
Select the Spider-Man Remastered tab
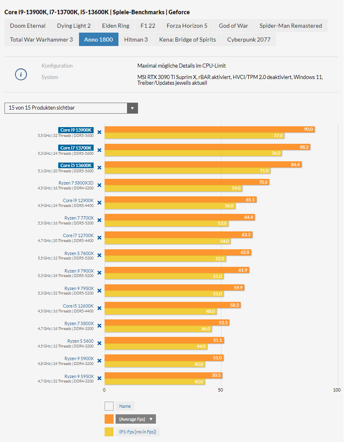click(291, 26)
